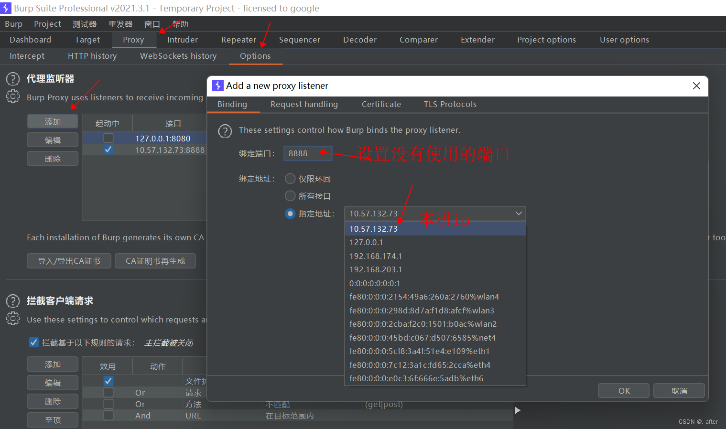Switch to the Repeater tab

(238, 40)
